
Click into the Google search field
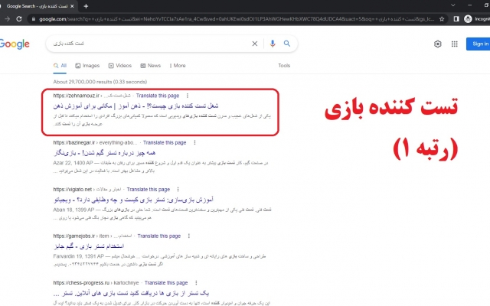pyautogui.click(x=150, y=44)
